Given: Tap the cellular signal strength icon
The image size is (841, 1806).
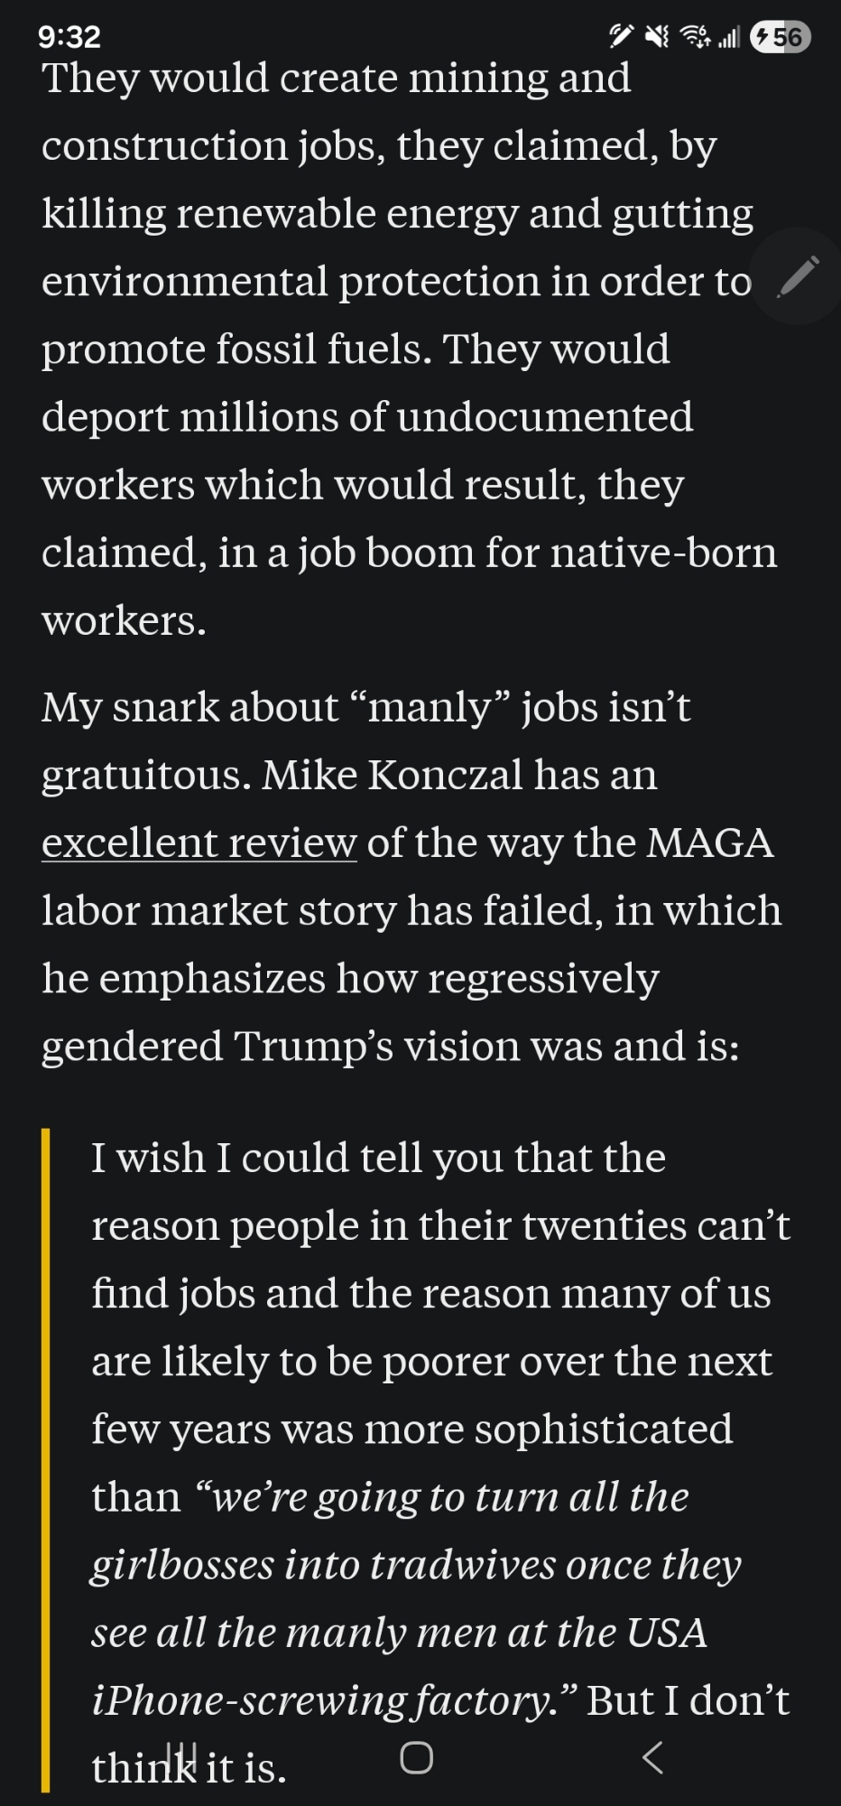Looking at the screenshot, I should [x=729, y=37].
